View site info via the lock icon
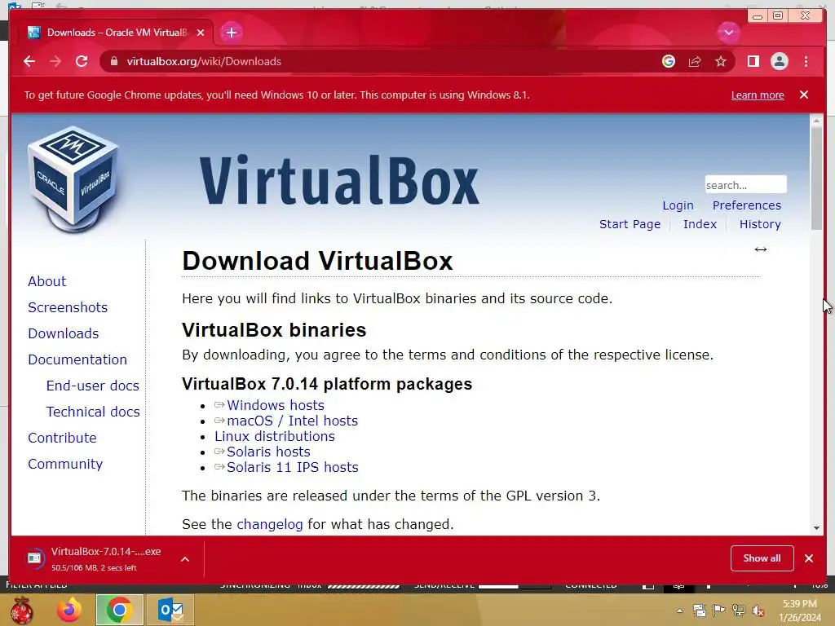The height and width of the screenshot is (626, 835). click(x=113, y=61)
